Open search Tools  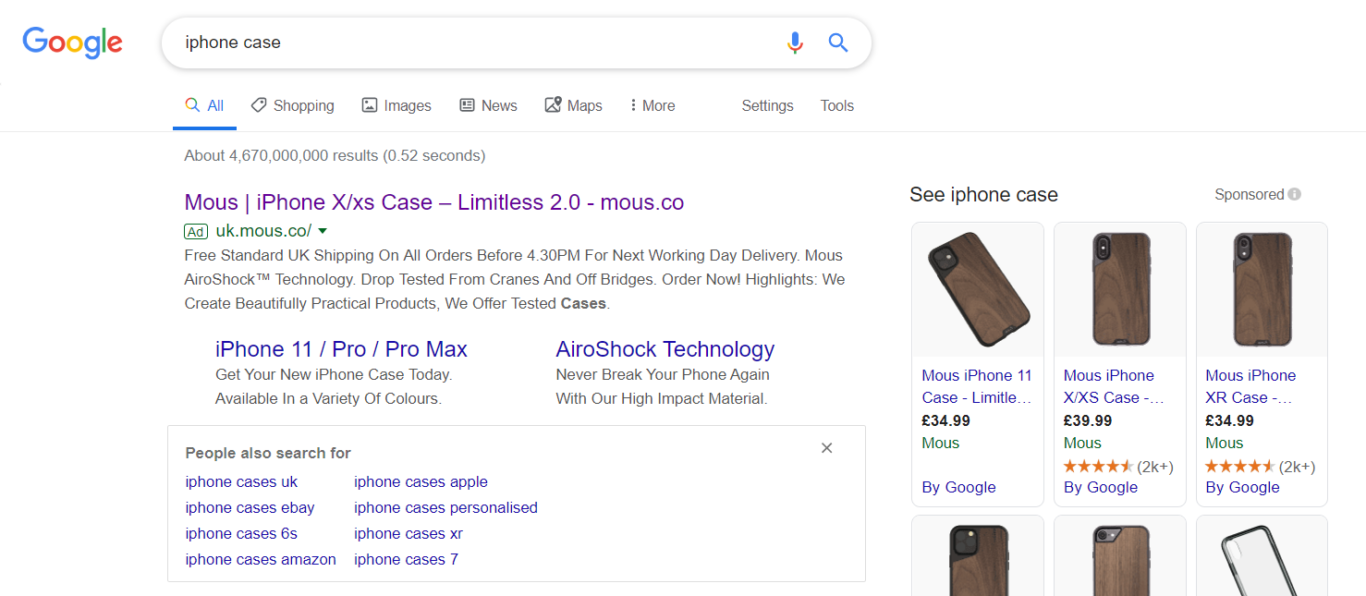click(837, 105)
